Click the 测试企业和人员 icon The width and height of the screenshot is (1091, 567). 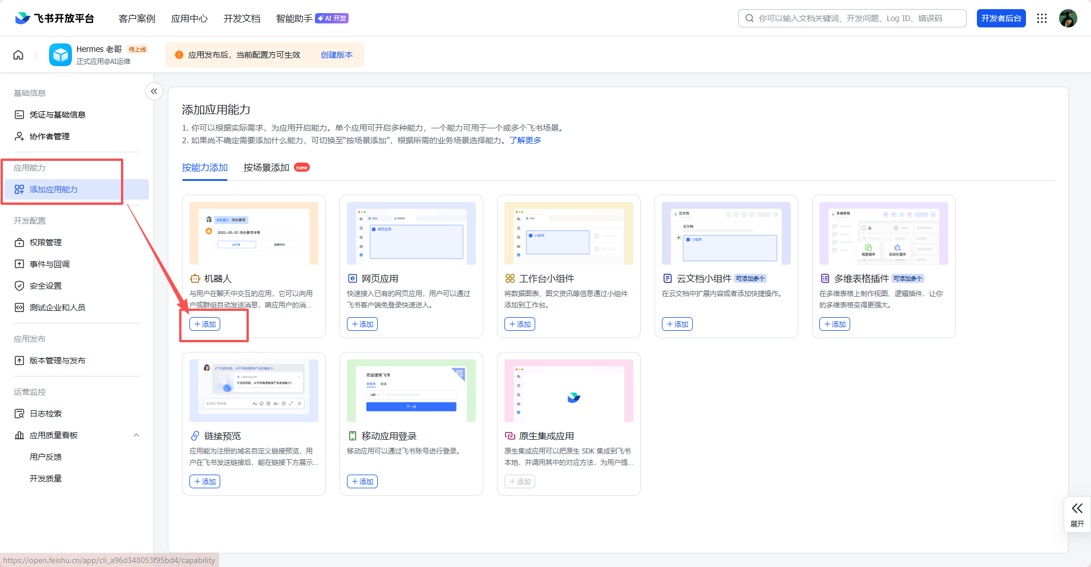click(x=19, y=307)
